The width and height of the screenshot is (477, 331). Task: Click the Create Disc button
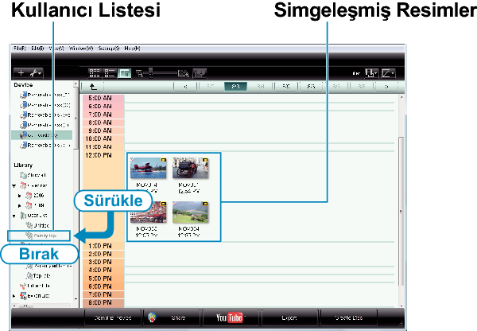pos(349,317)
